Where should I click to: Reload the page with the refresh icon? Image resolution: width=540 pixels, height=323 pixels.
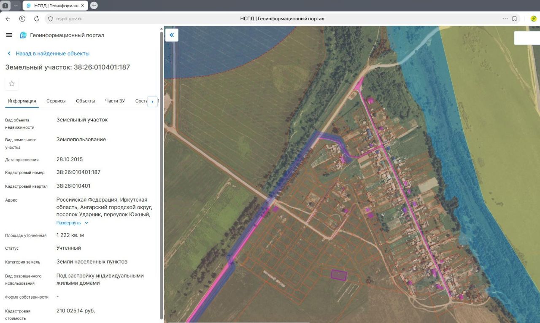[37, 19]
